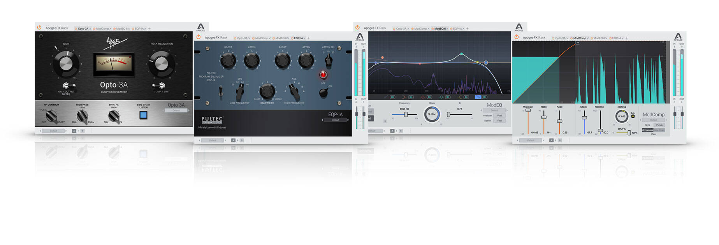Open the Opto-3A preset Default dropdown in the plugin panel

(176, 110)
